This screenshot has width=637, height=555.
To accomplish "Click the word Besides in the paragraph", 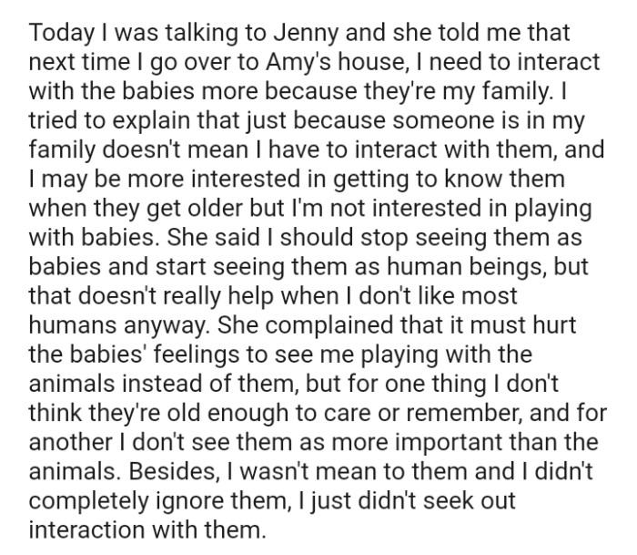I will point(172,471).
